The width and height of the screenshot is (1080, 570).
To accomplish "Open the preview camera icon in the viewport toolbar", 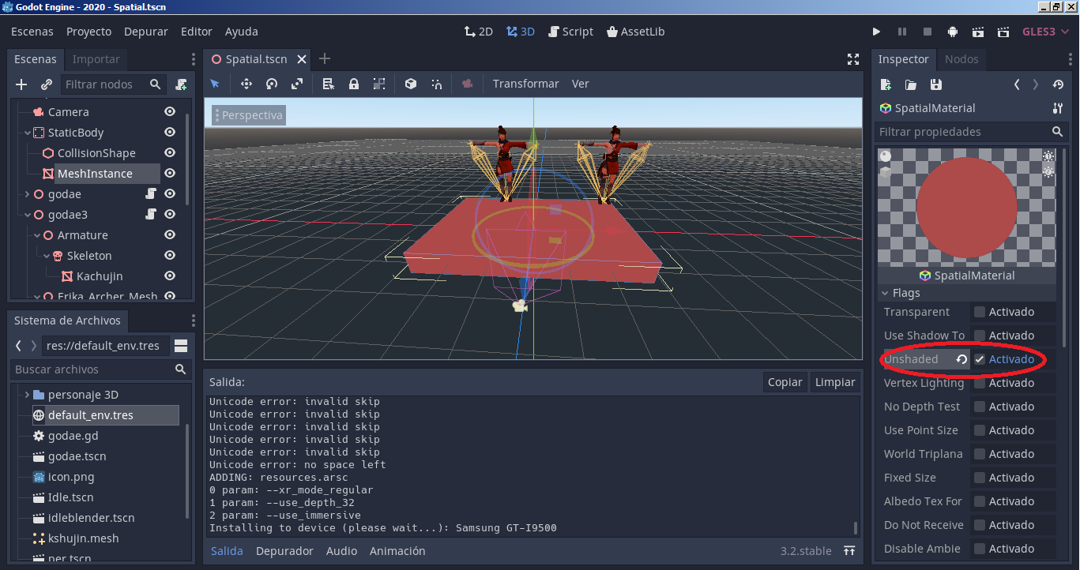I will pos(465,83).
